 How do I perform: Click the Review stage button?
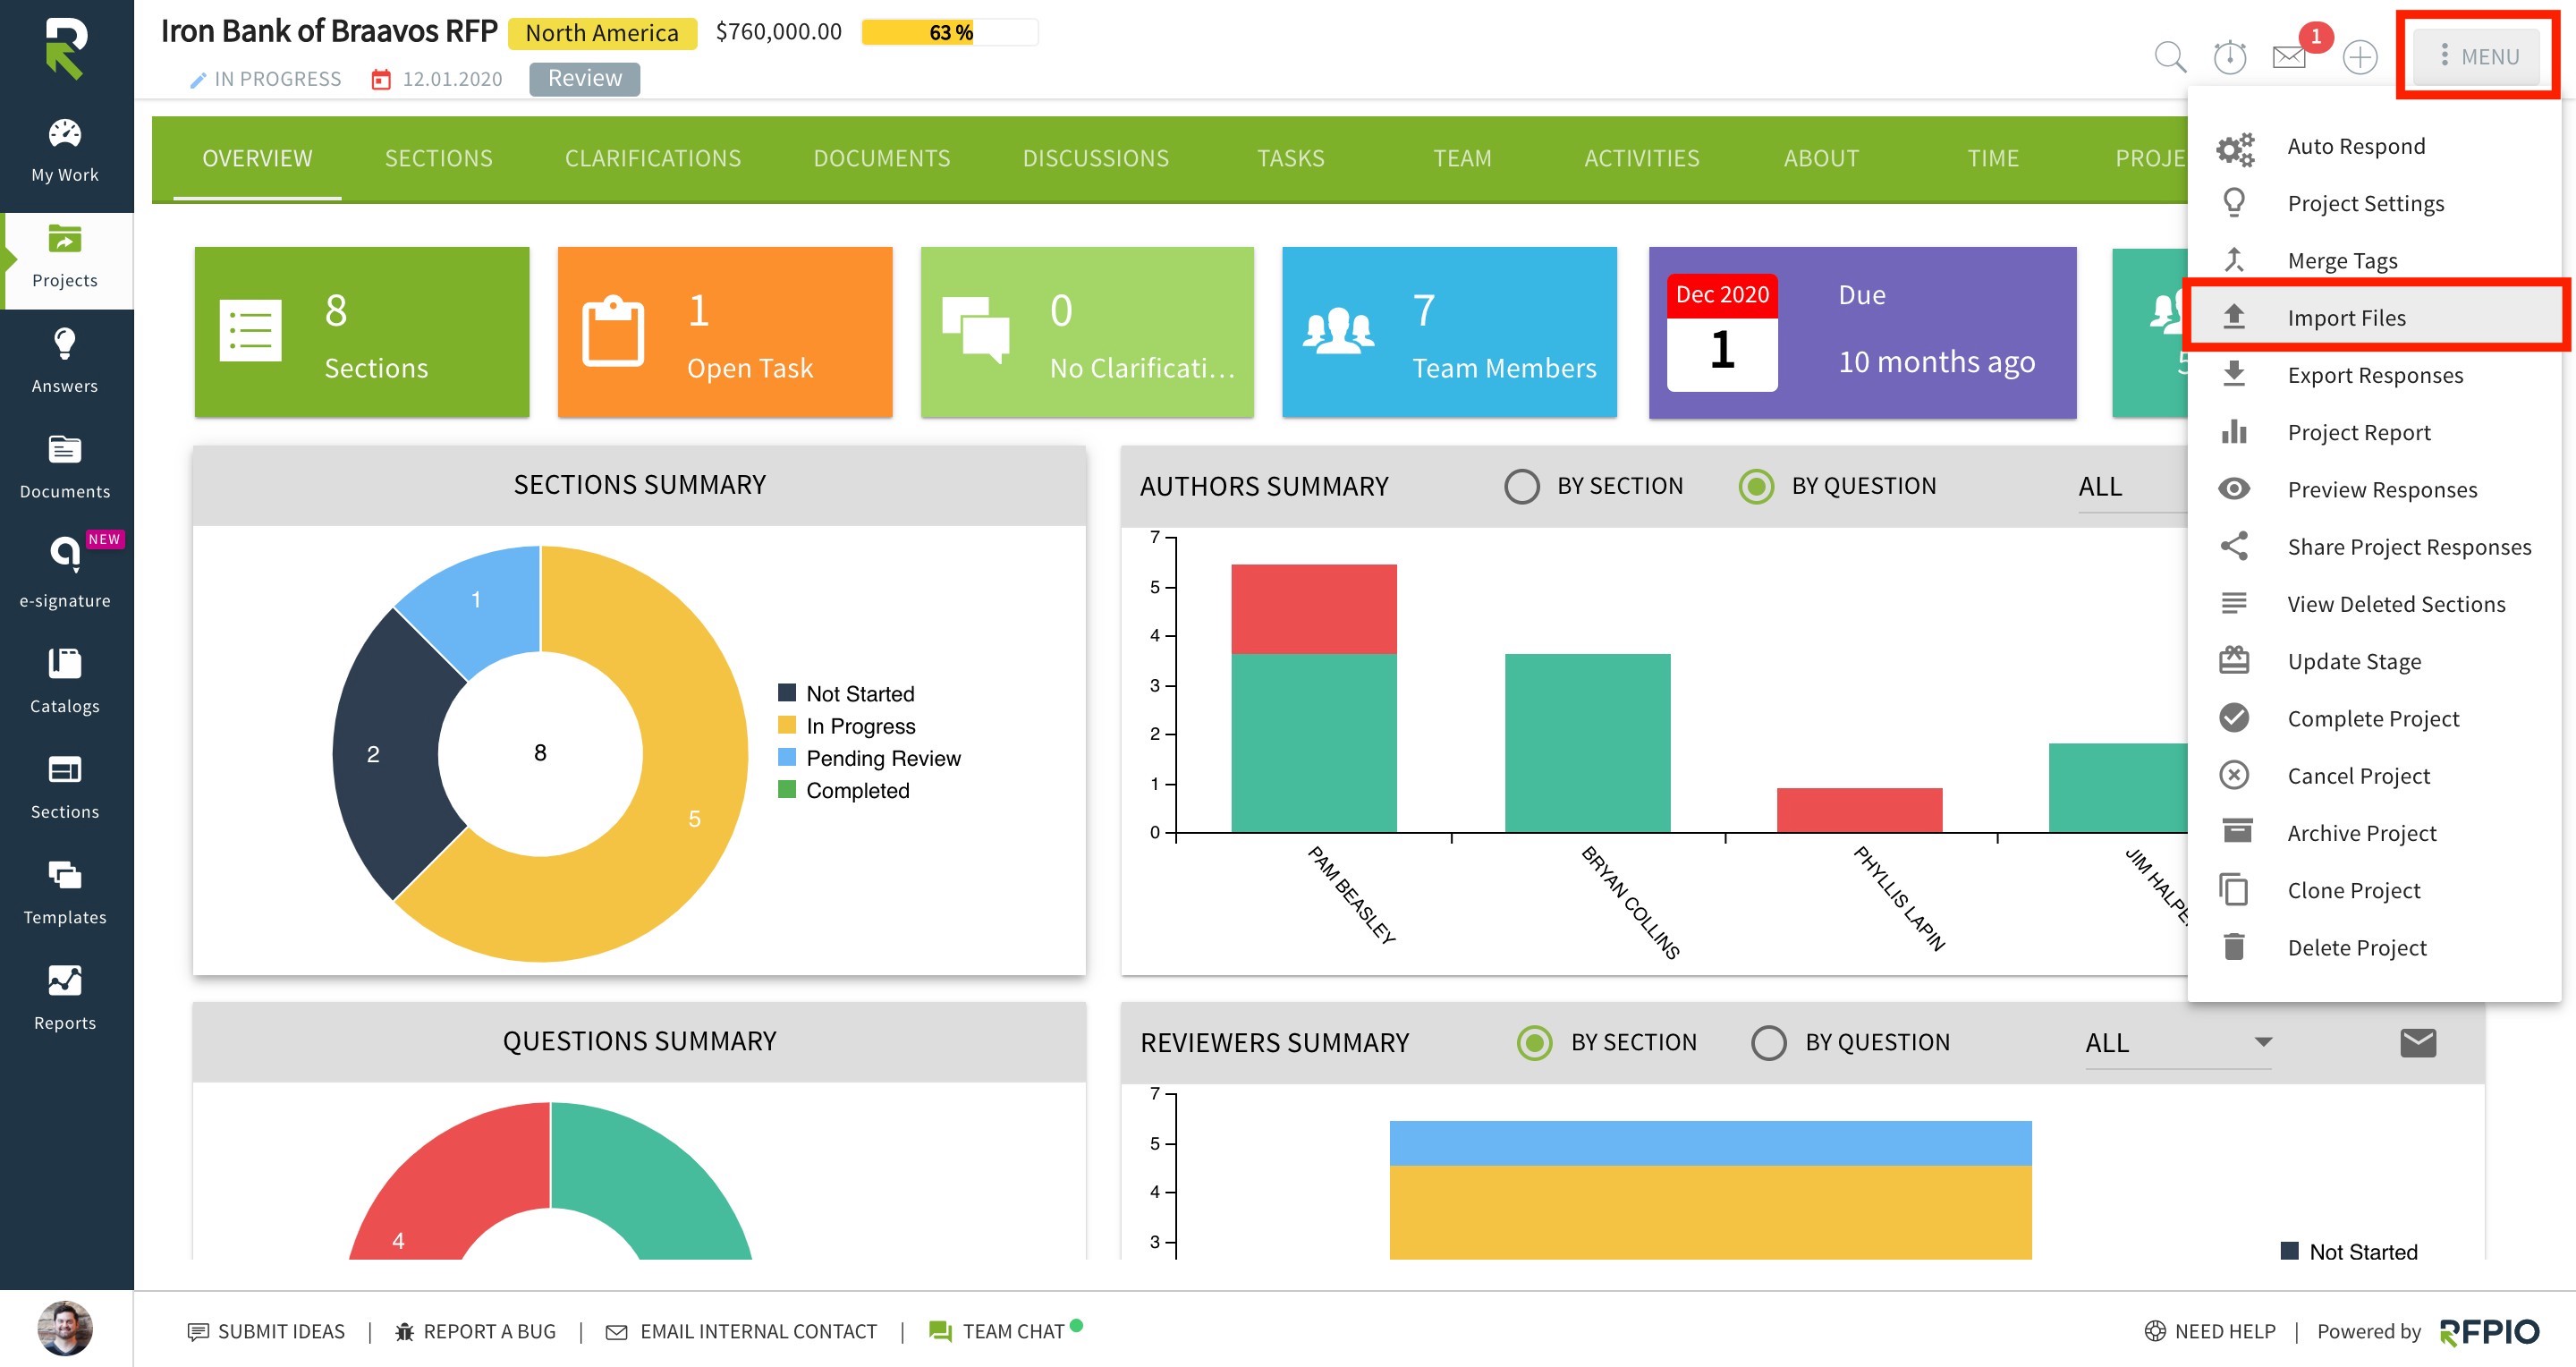[x=584, y=78]
